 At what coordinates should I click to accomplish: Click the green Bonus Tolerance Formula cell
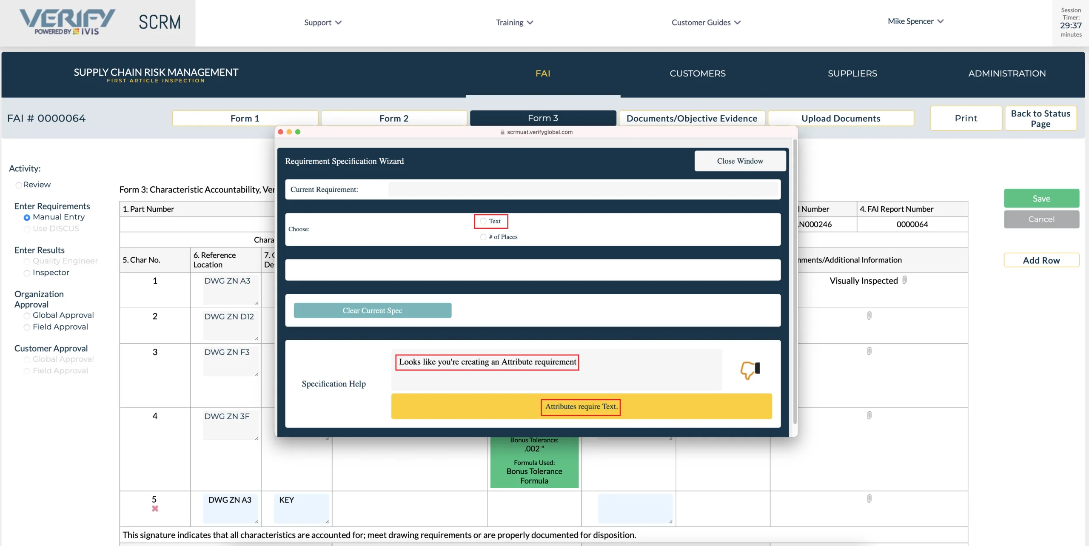(534, 463)
